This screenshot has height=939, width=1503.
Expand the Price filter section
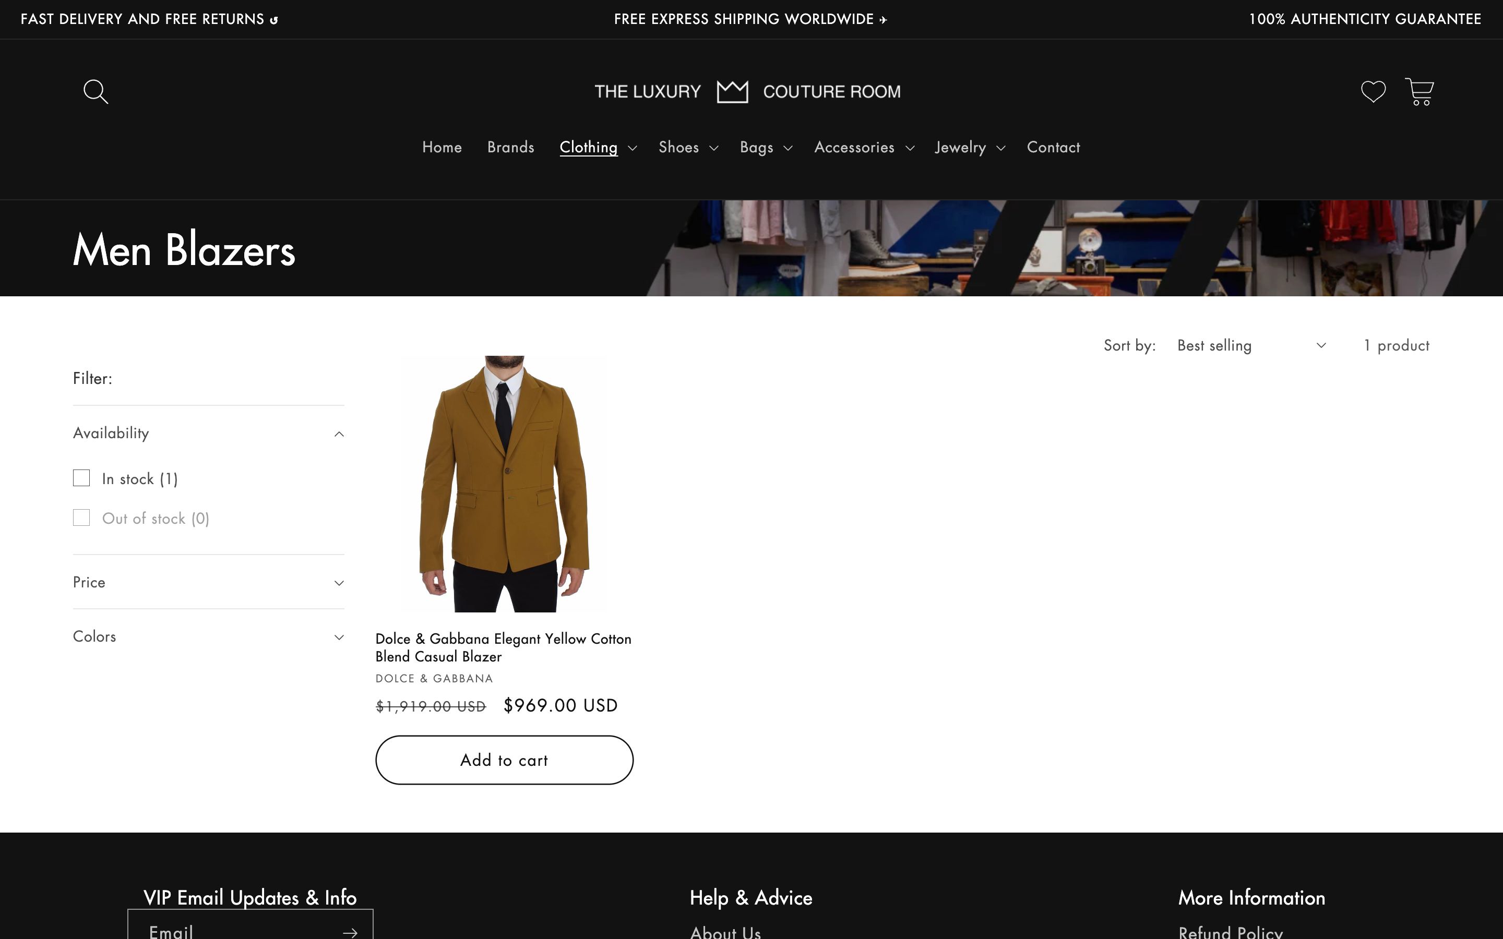click(x=339, y=583)
